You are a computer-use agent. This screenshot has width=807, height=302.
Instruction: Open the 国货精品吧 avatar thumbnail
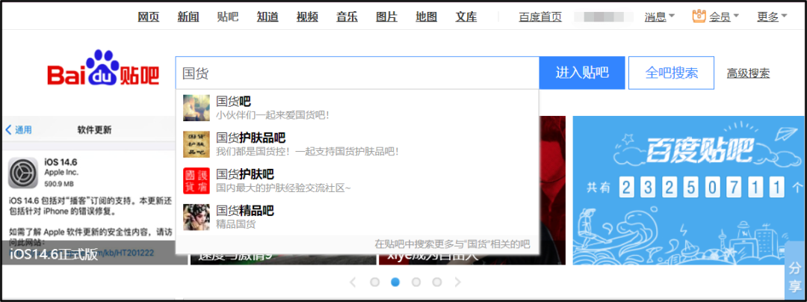197,217
